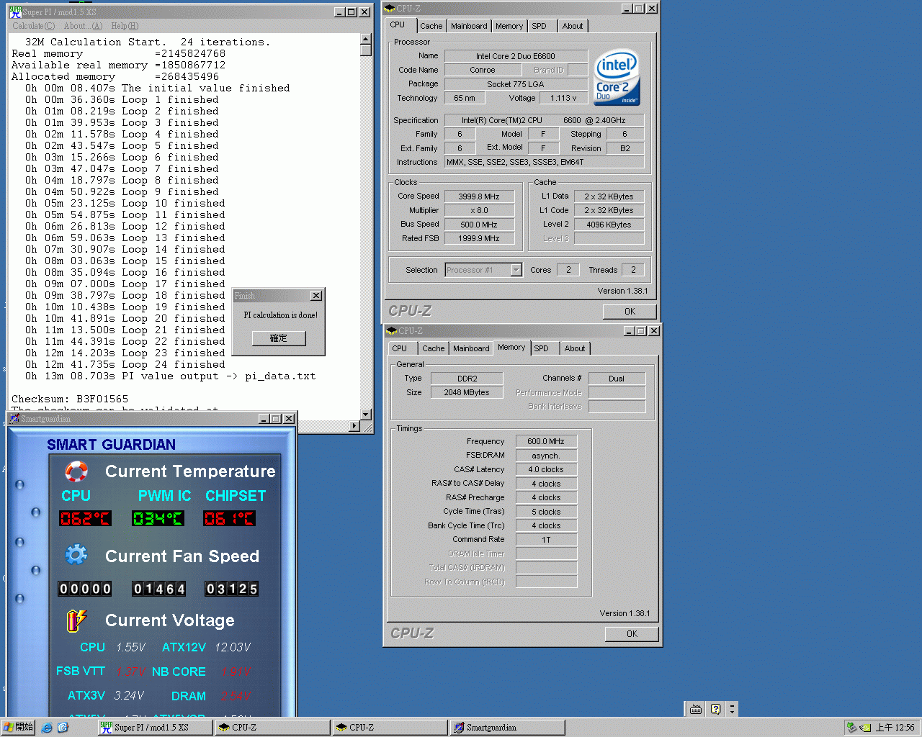Image resolution: width=922 pixels, height=737 pixels.
Task: Select Cache tab in upper CPU-Z window
Action: point(431,26)
